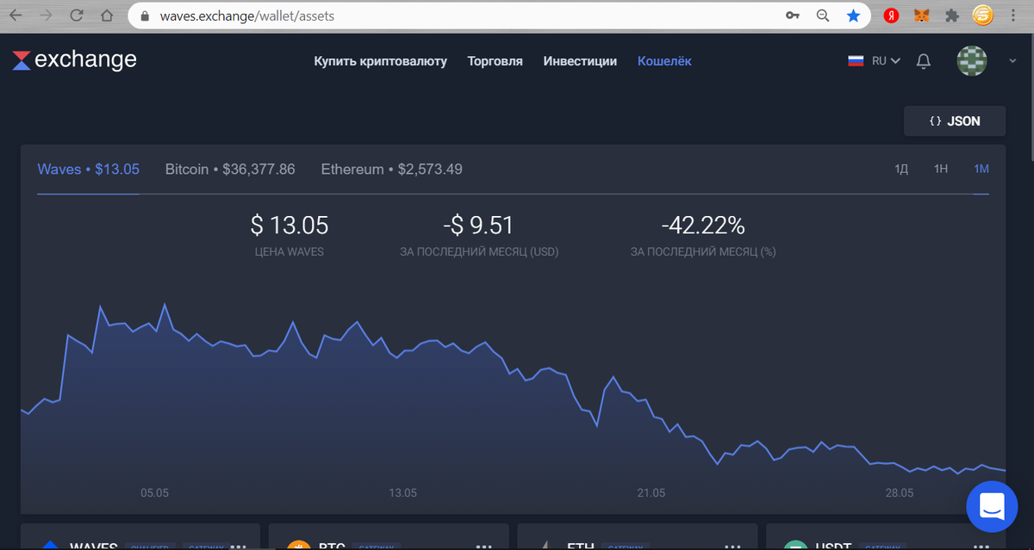This screenshot has width=1034, height=550.
Task: Open notifications via the bell icon
Action: (923, 61)
